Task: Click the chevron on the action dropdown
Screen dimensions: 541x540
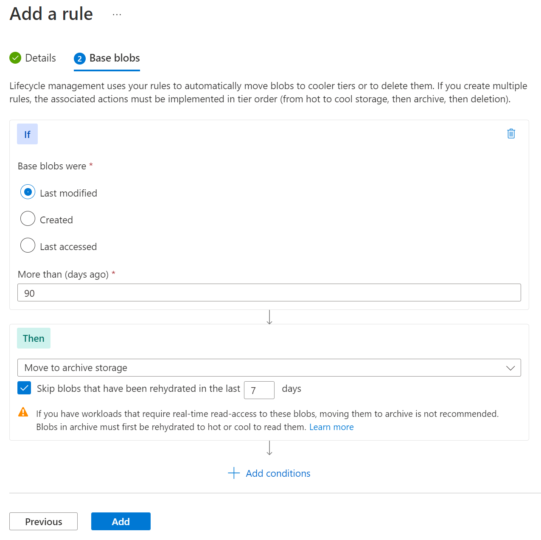Action: coord(510,368)
